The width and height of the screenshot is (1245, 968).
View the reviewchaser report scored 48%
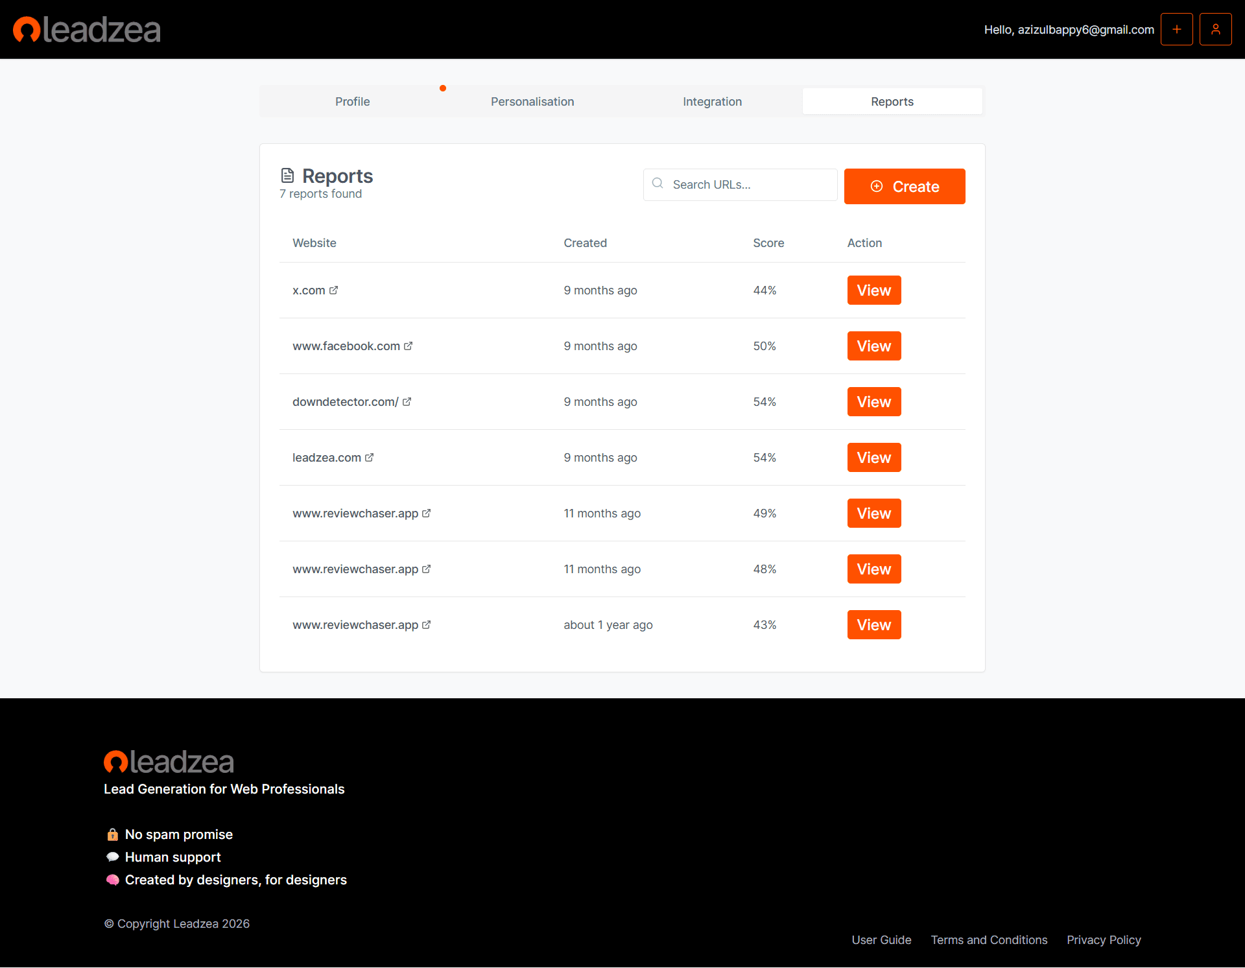(x=874, y=569)
